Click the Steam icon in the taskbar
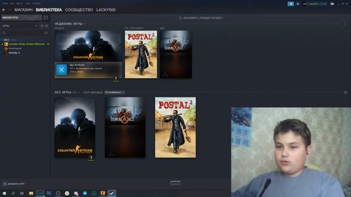 [112, 193]
